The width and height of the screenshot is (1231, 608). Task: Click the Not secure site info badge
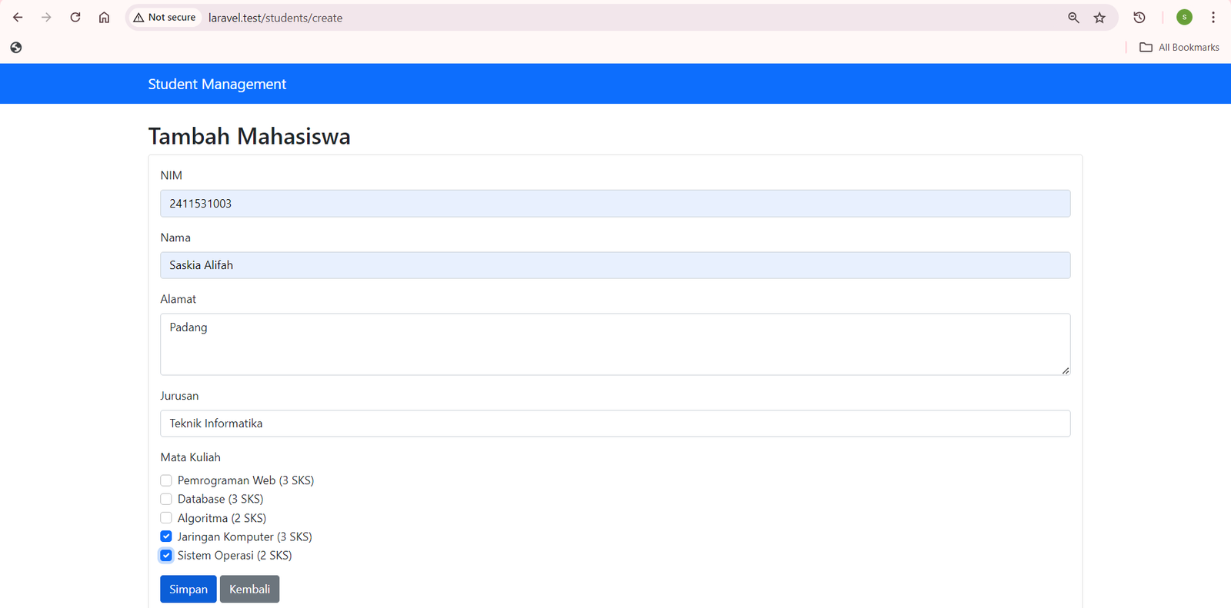164,17
